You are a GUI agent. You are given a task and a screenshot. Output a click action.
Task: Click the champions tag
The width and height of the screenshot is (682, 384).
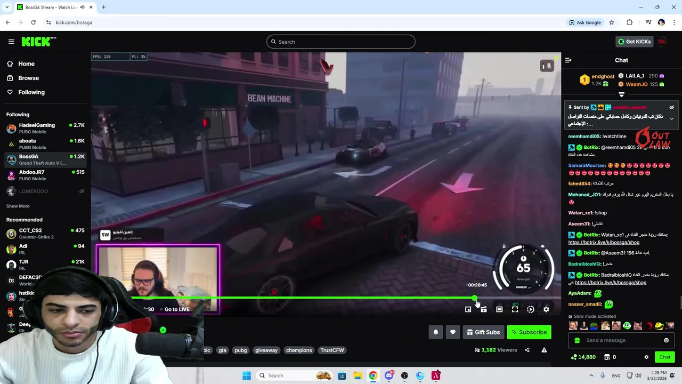(x=299, y=350)
